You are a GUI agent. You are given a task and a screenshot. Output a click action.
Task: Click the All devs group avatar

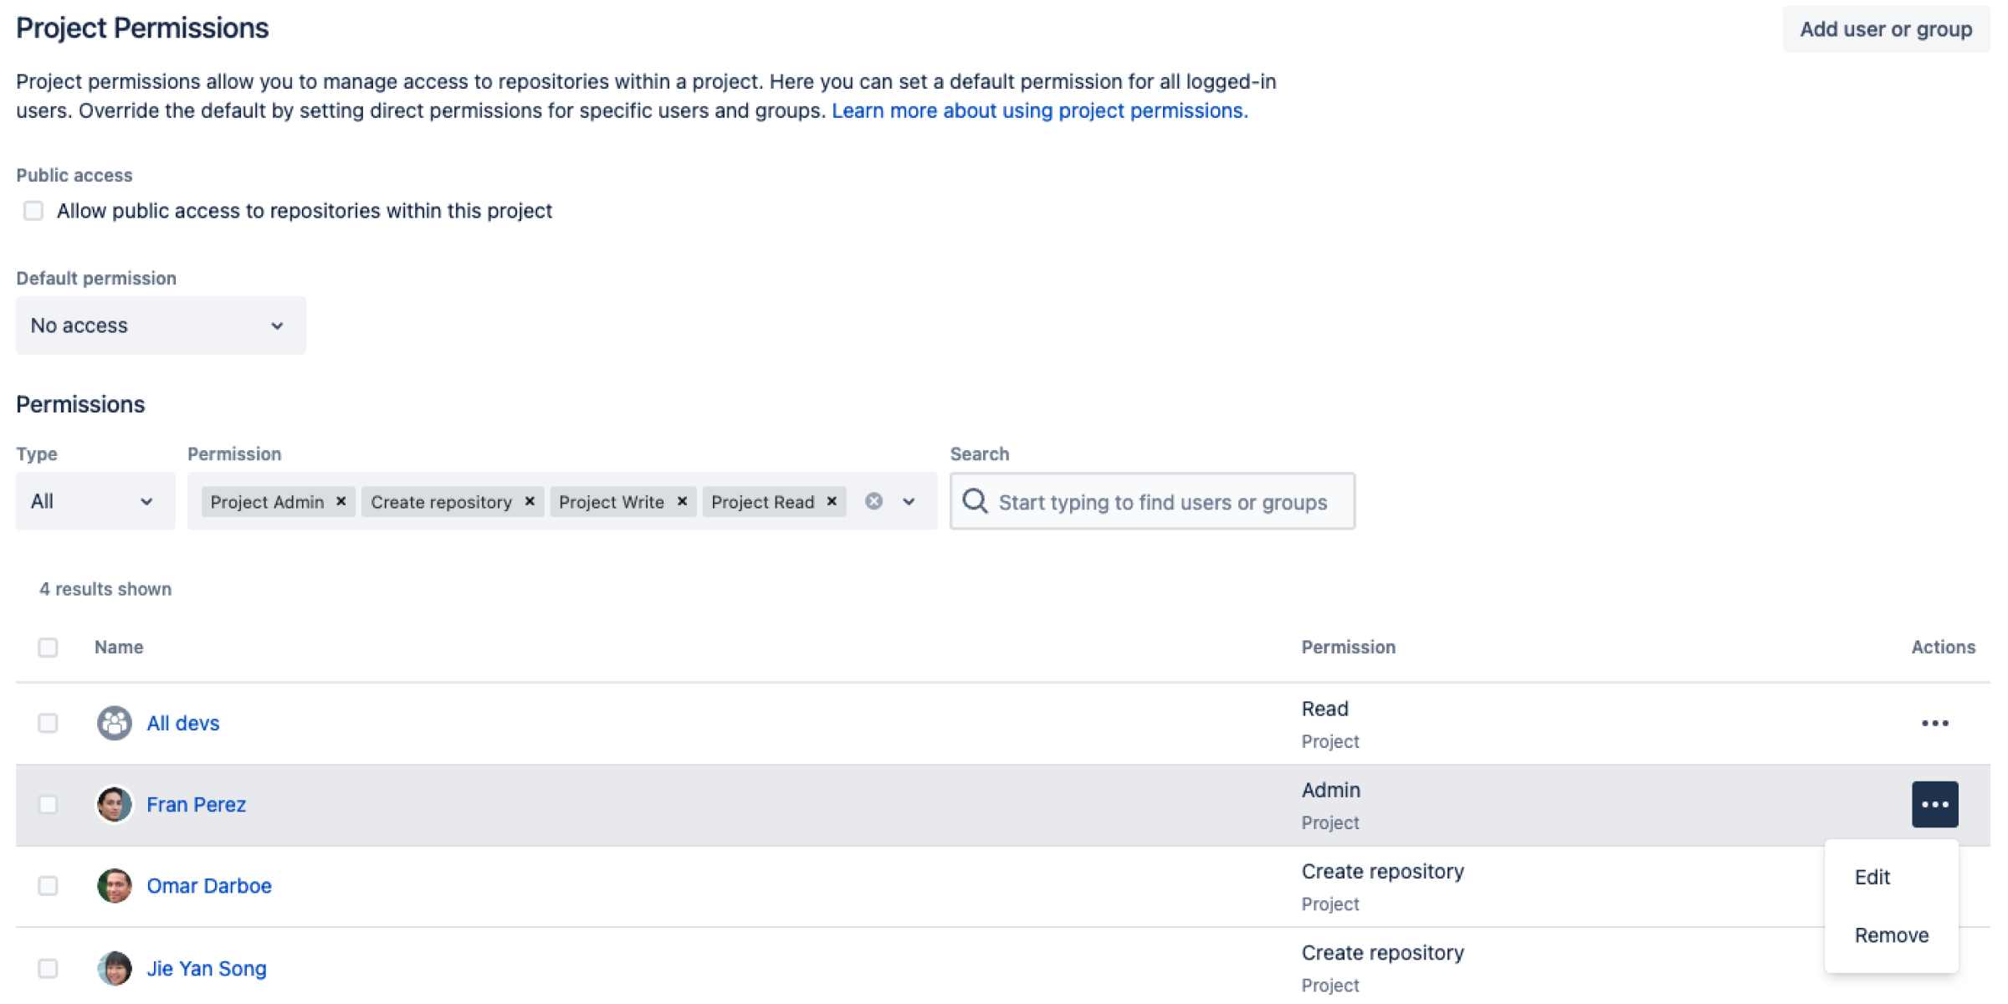coord(114,723)
